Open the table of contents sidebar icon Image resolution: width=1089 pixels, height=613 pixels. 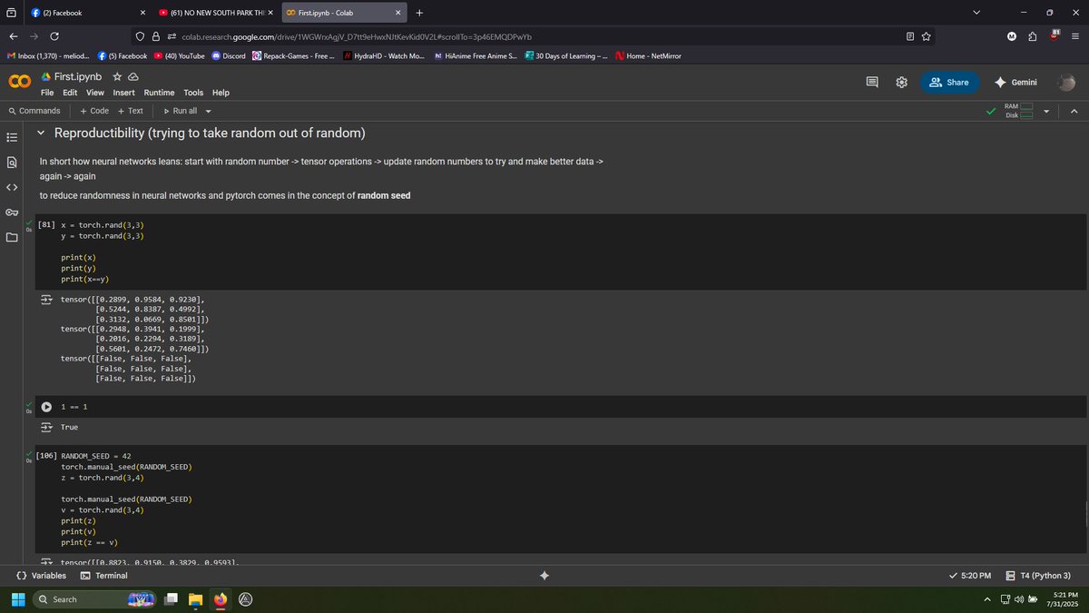pos(12,138)
